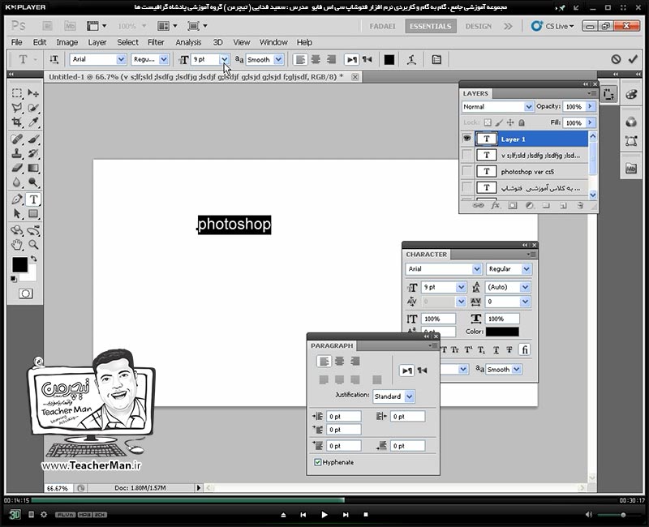Open anti-aliasing Smooth dropdown in options bar
The height and width of the screenshot is (527, 649).
[x=278, y=59]
